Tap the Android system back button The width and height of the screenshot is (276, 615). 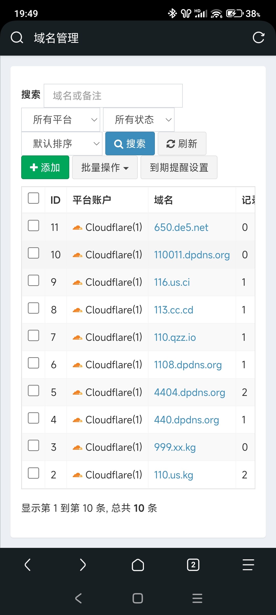[78, 598]
